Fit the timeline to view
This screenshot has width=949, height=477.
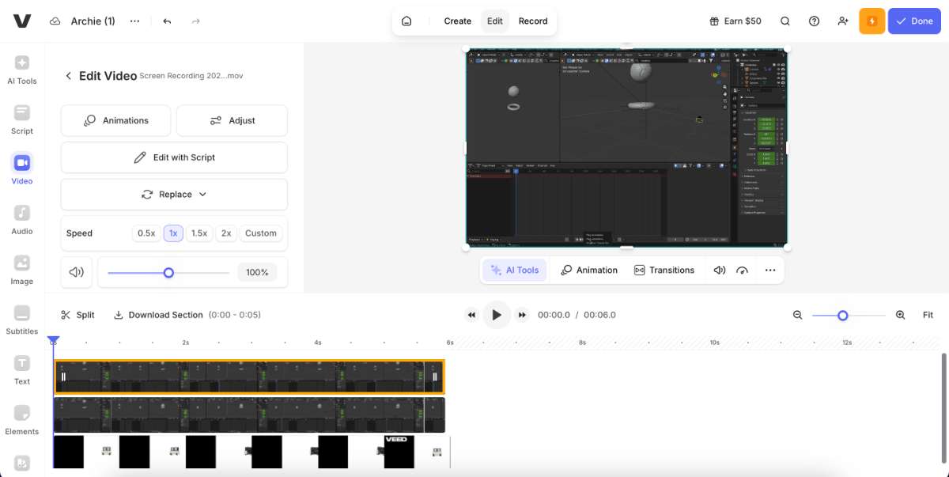click(x=928, y=315)
